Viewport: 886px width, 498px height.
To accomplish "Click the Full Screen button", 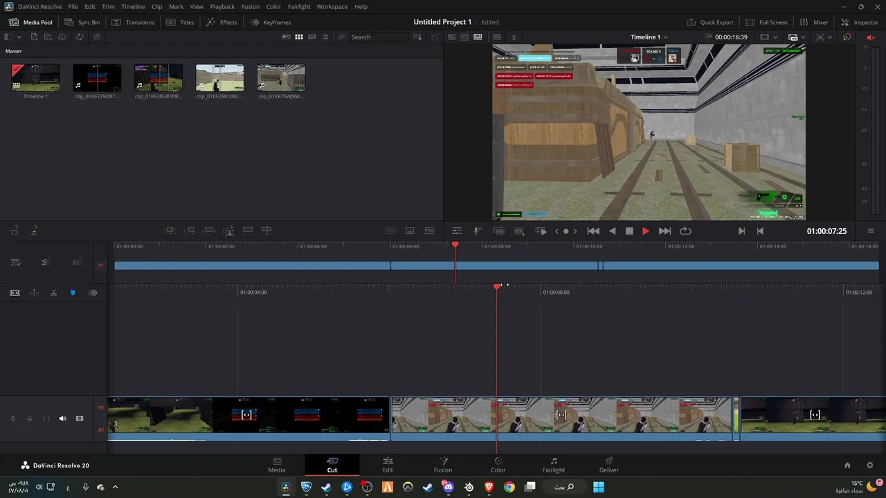I will (766, 22).
